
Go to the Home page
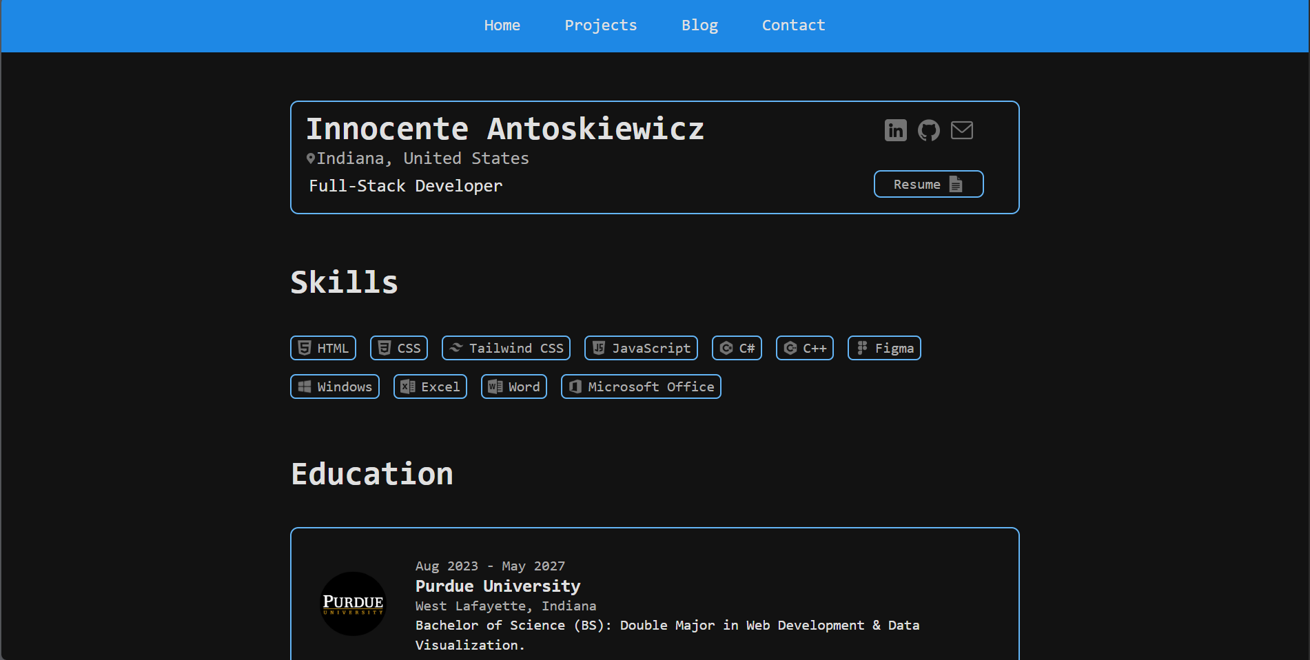tap(502, 25)
